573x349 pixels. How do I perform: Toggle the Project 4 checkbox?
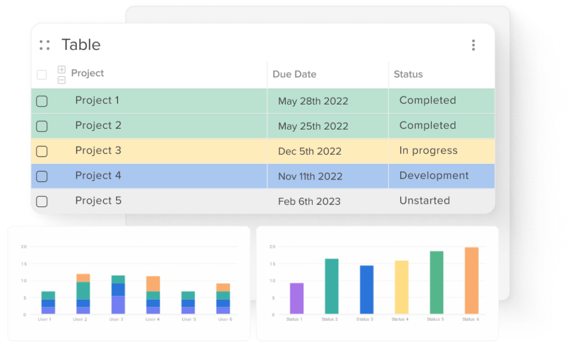(42, 176)
